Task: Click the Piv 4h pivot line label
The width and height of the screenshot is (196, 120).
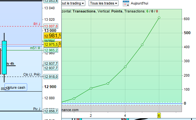Action: coord(10,64)
